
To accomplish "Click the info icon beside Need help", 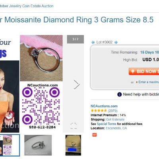I will (x=119, y=94).
